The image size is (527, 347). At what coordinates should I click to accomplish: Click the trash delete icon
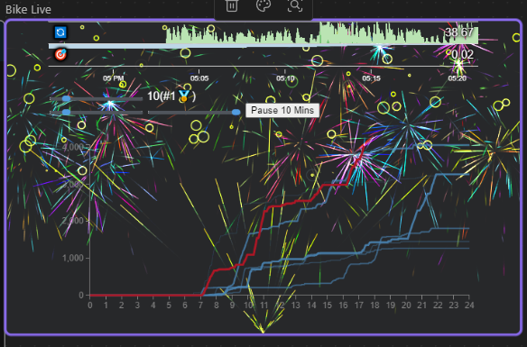tap(232, 5)
